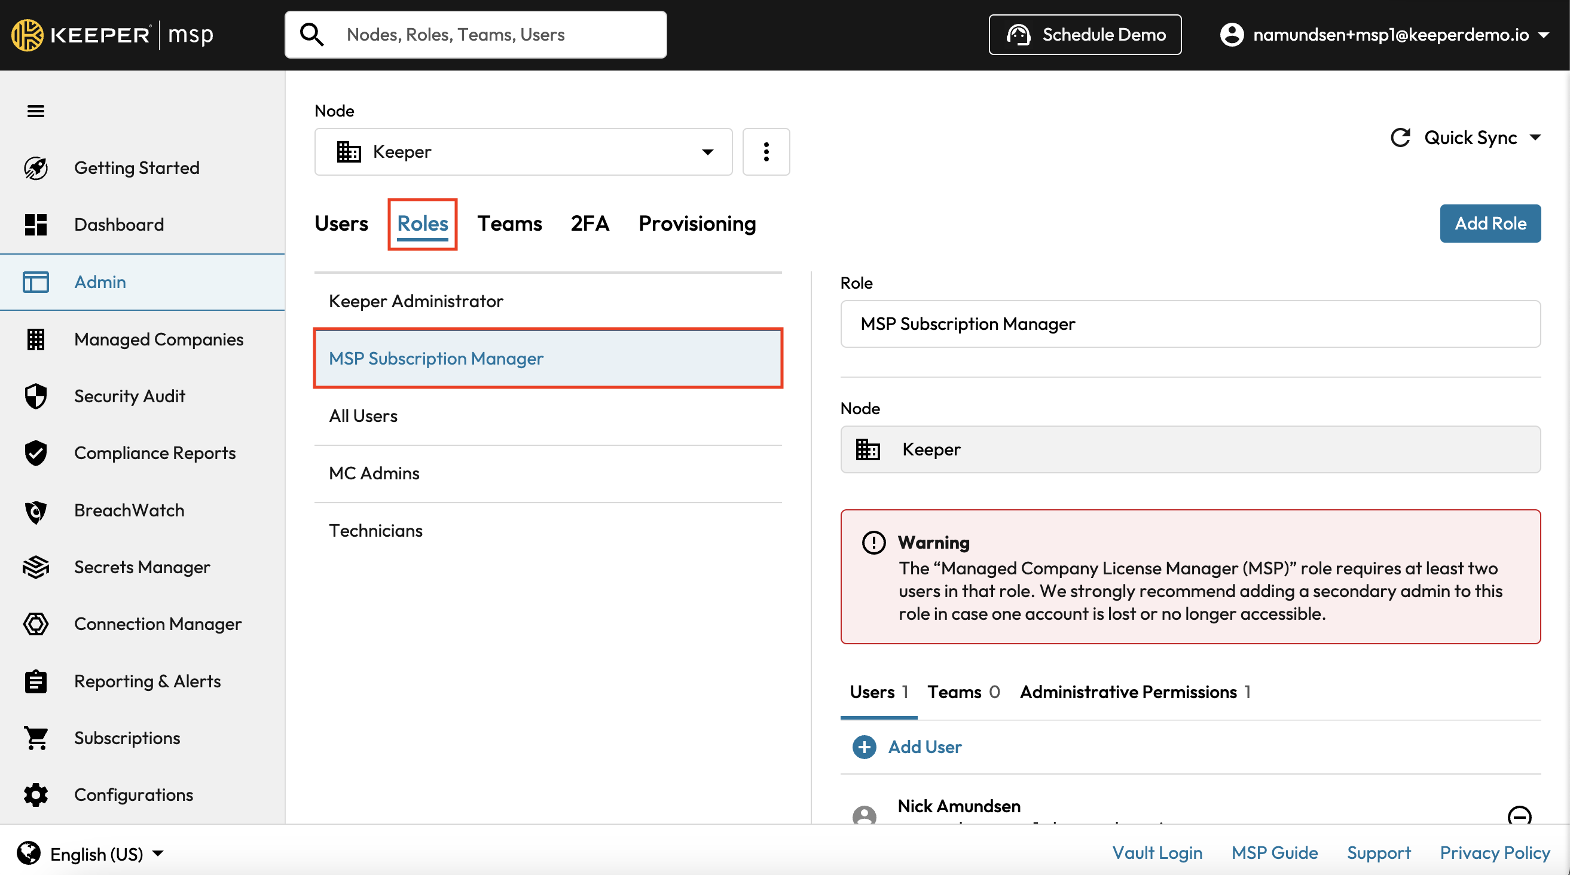The image size is (1570, 875).
Task: Switch to the Teams tab
Action: pos(509,224)
